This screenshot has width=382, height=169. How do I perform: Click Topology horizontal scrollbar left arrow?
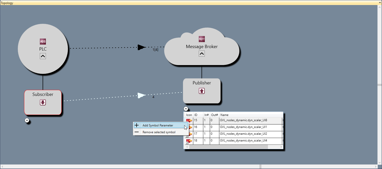coord(2,166)
